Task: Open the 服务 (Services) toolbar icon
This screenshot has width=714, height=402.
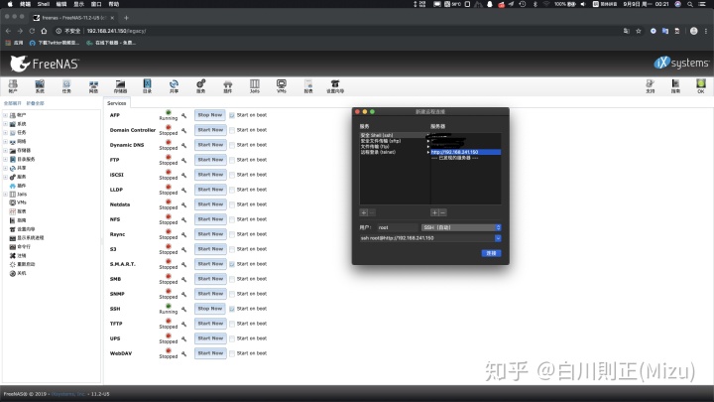Action: click(x=200, y=85)
